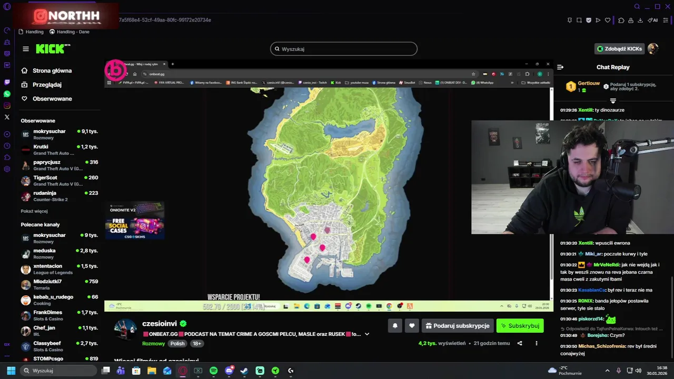Open Steam from taskbar

(x=244, y=371)
